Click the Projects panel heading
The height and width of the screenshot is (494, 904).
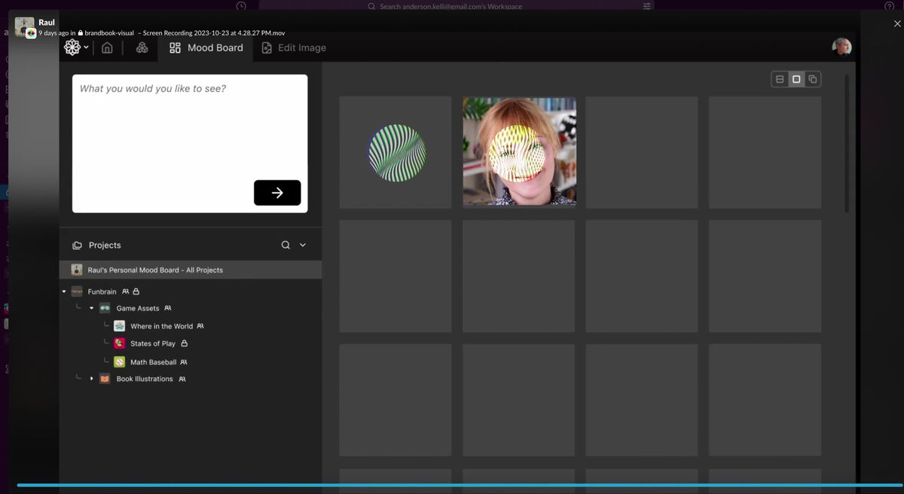point(105,245)
